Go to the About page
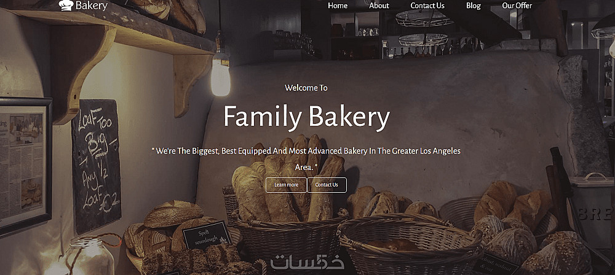 (x=379, y=6)
